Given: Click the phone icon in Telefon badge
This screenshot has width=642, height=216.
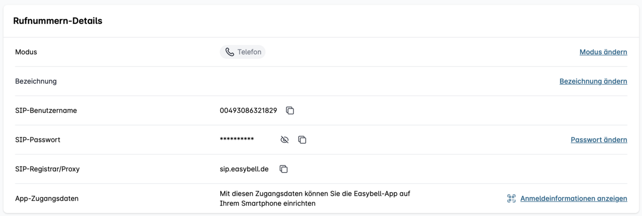Looking at the screenshot, I should click(230, 52).
